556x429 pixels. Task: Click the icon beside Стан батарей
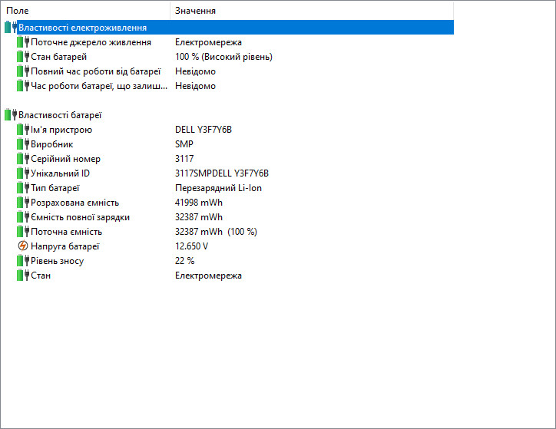[23, 57]
